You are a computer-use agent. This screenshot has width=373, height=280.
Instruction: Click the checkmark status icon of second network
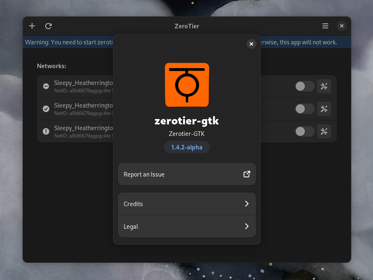(46, 109)
